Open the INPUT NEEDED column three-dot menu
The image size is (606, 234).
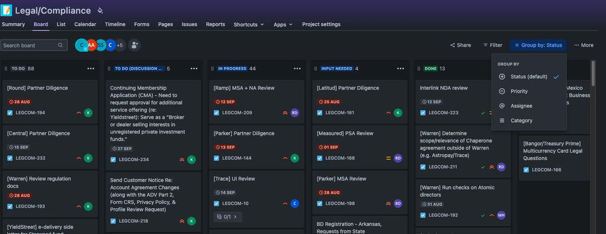[400, 69]
